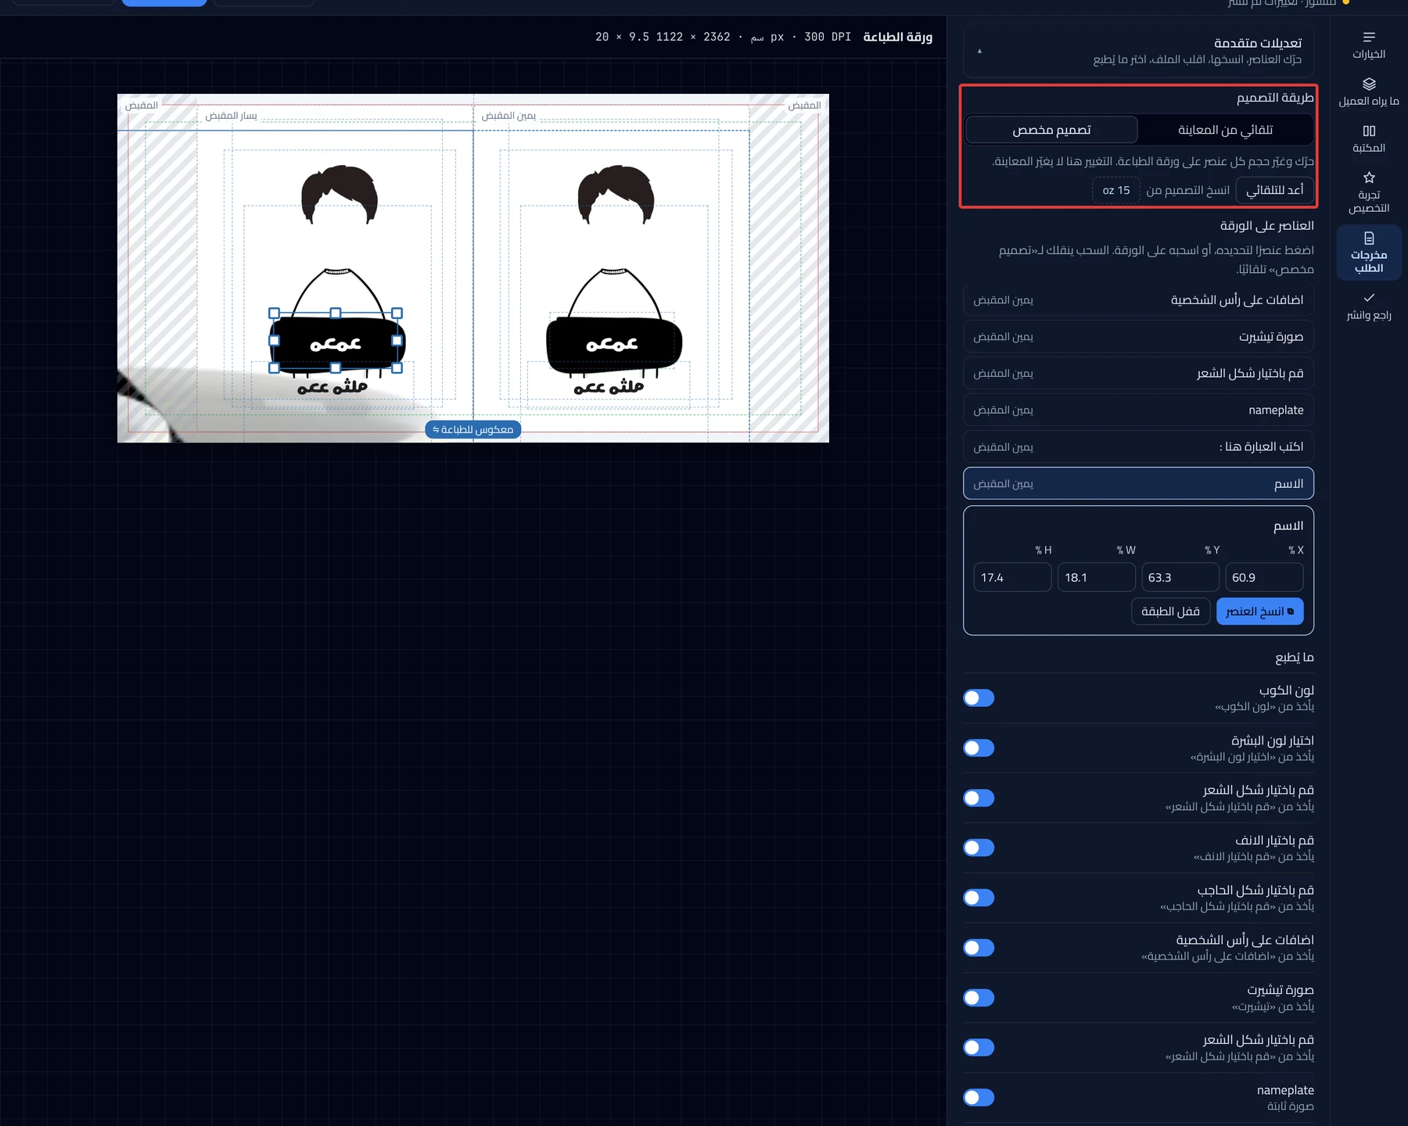Open the المكتبة library section
This screenshot has height=1126, width=1408.
[1368, 139]
